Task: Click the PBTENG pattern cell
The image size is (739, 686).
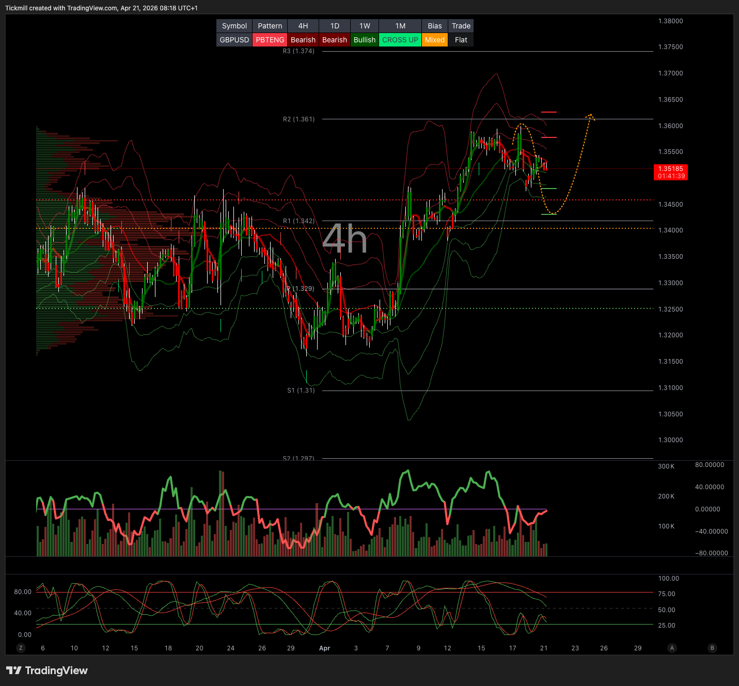Action: click(270, 40)
